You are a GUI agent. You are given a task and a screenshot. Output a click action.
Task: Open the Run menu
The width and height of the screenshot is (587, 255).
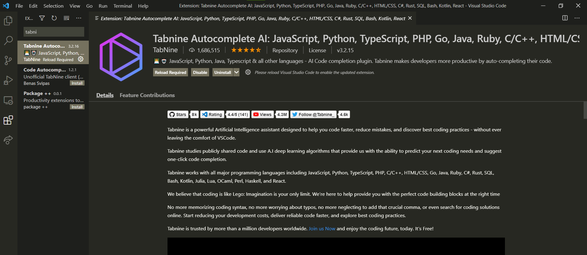coord(103,6)
